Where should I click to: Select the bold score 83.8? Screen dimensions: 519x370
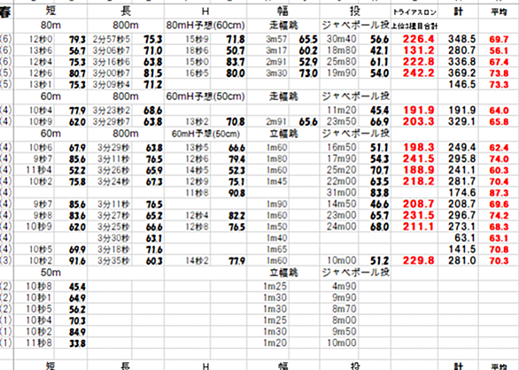379,193
